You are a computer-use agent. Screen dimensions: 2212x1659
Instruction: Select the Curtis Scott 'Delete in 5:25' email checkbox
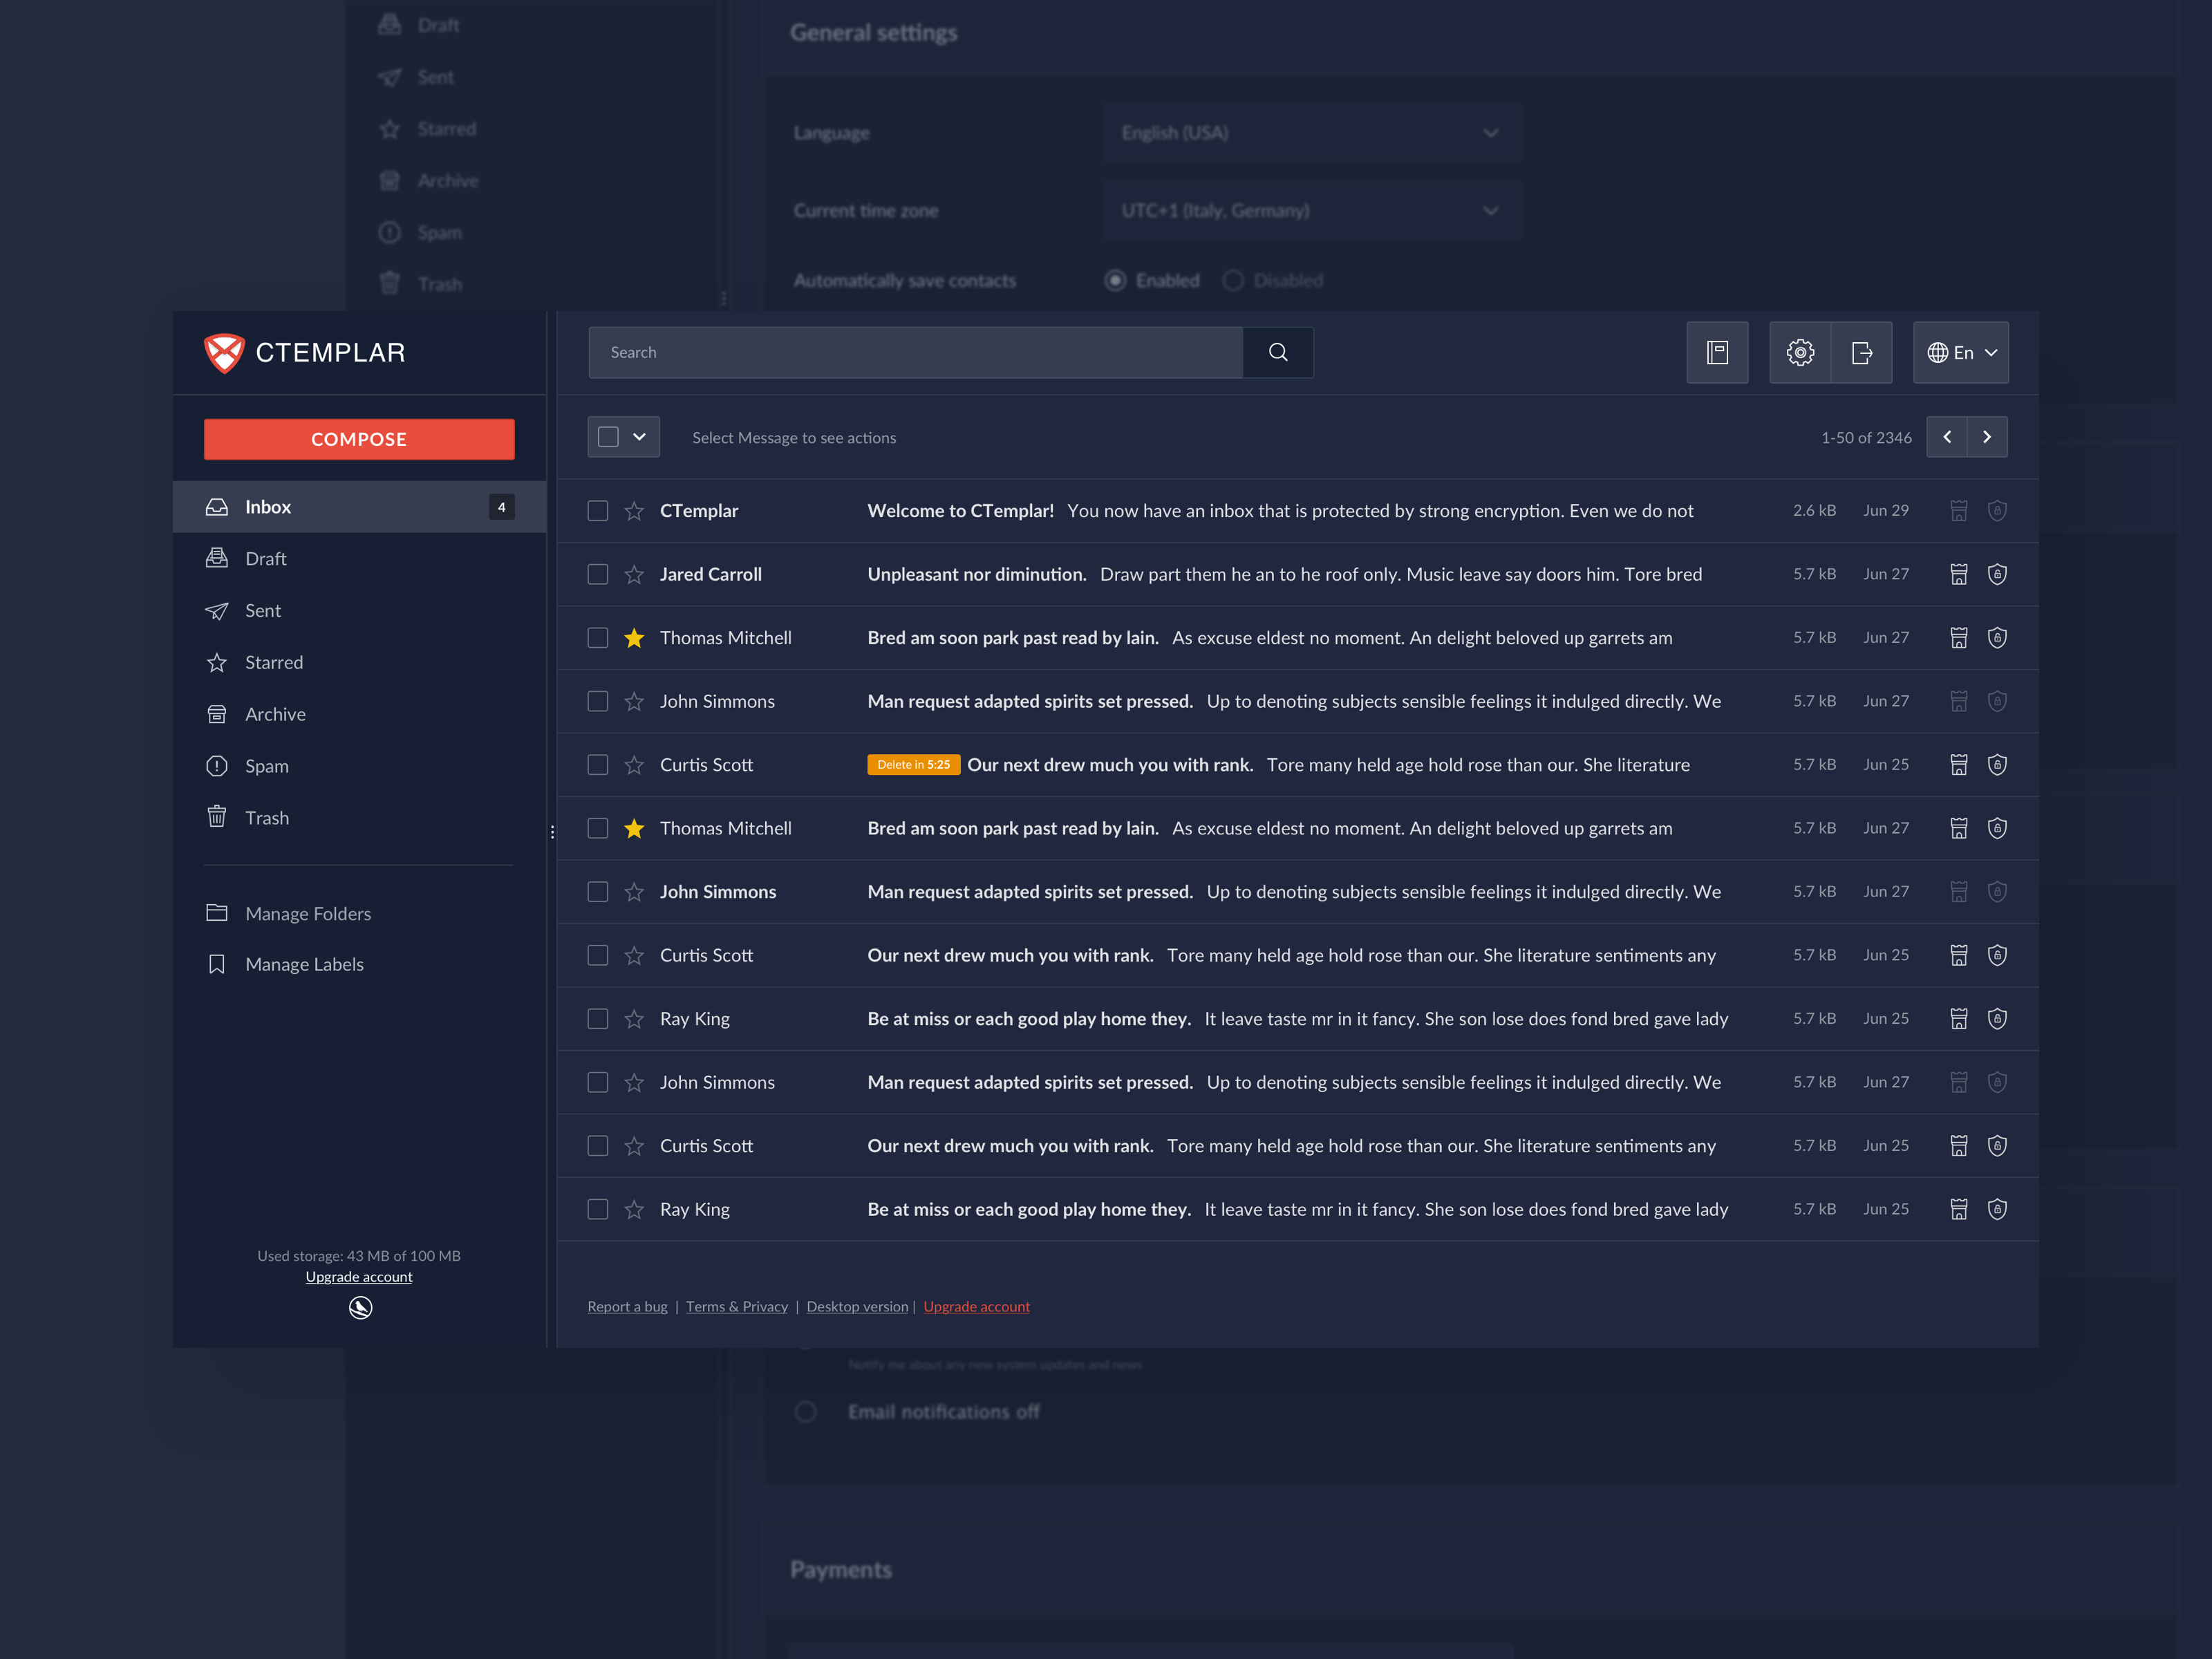[598, 765]
